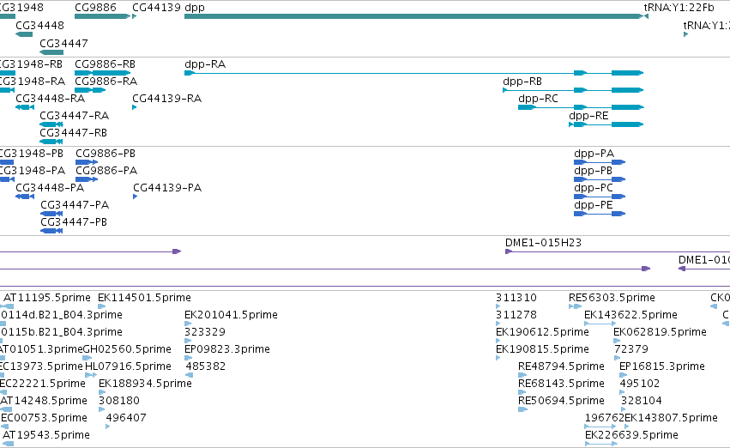Select the dpp-PB protein feature
This screenshot has height=448, width=730.
point(600,179)
